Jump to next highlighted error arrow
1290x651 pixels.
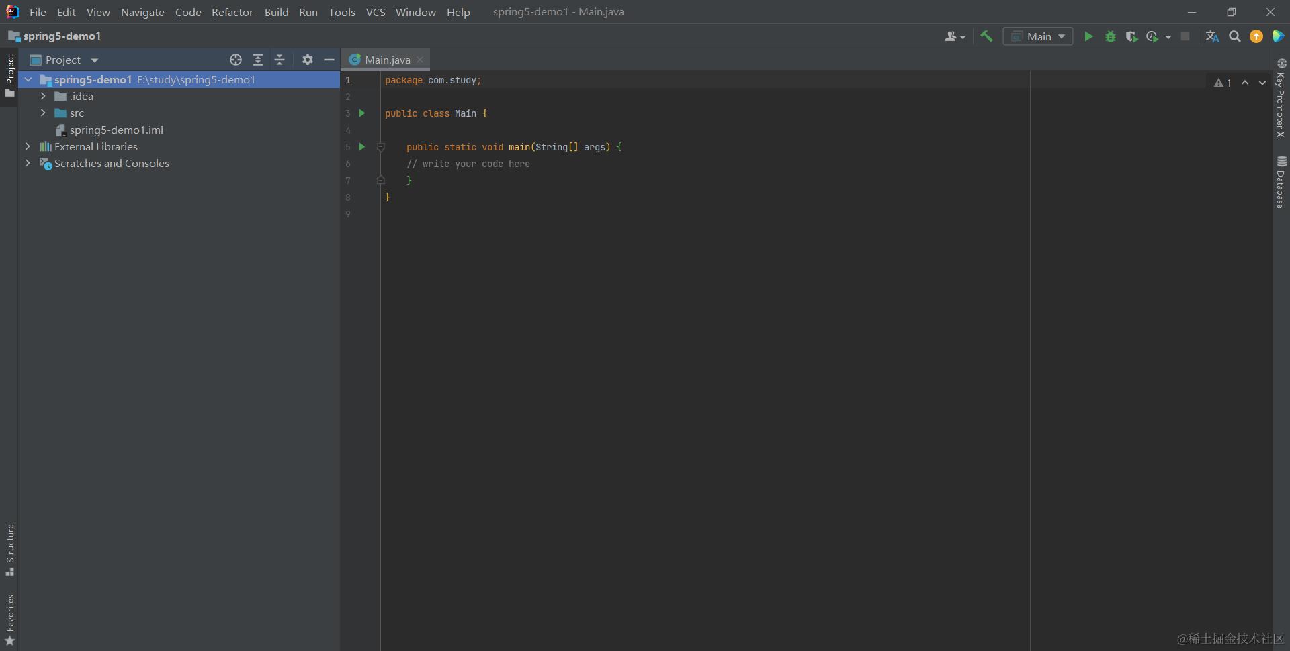pyautogui.click(x=1262, y=83)
